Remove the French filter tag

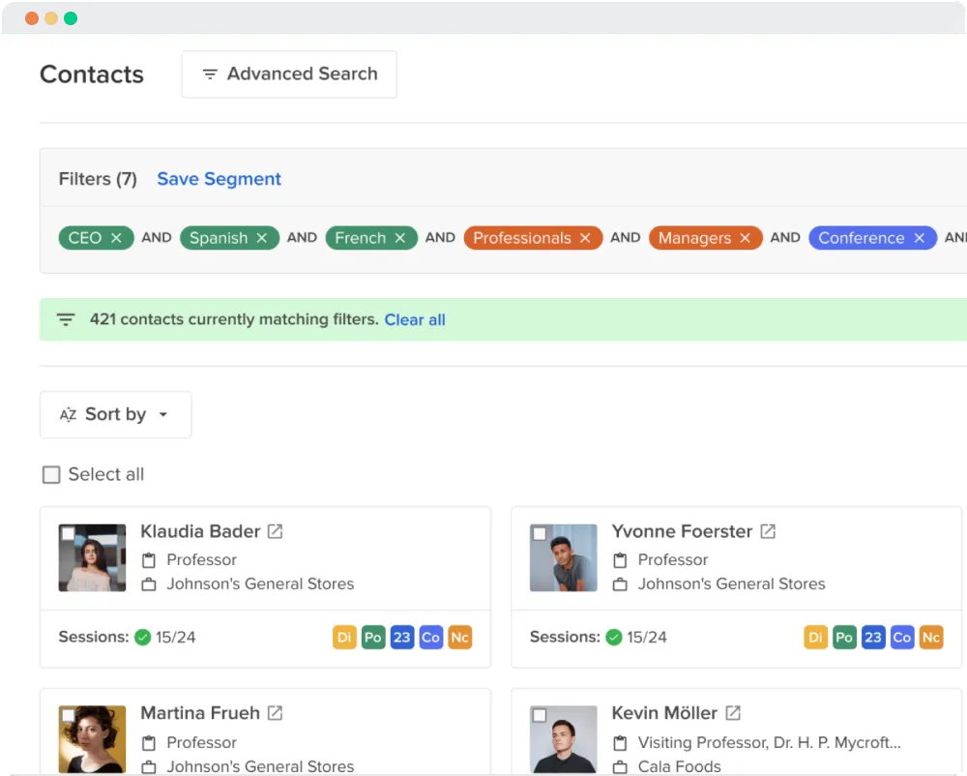coord(399,238)
